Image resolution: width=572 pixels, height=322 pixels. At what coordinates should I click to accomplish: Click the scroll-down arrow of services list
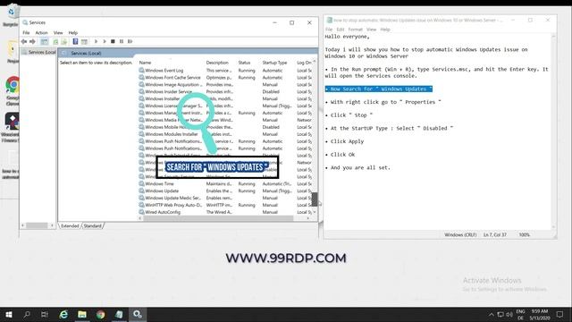315,212
